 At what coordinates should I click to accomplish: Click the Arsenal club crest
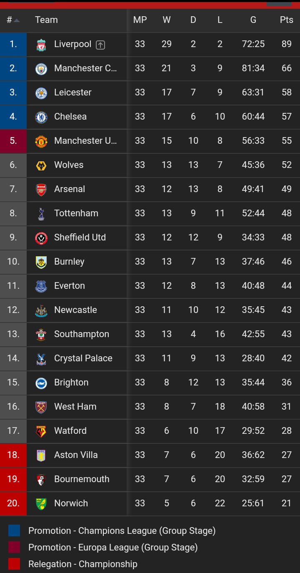(x=41, y=190)
